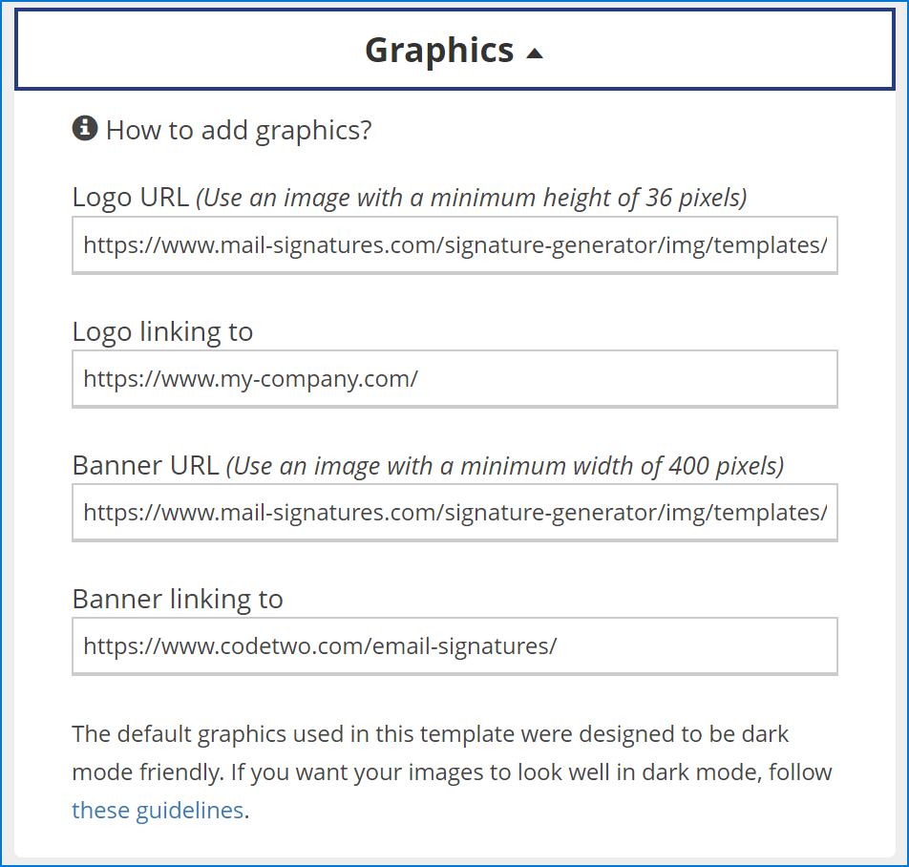Click the info icon beside How to add graphics
The image size is (909, 867).
coord(85,128)
